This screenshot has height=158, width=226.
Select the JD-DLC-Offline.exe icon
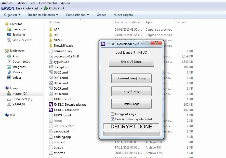(x=51, y=110)
